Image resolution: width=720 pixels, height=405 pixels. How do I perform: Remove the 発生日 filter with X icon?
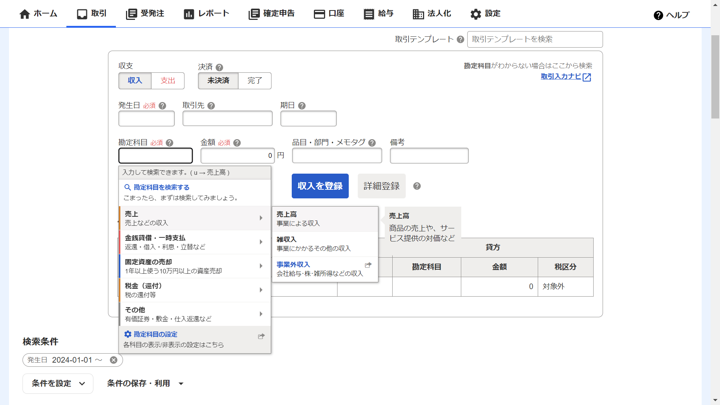tap(114, 360)
